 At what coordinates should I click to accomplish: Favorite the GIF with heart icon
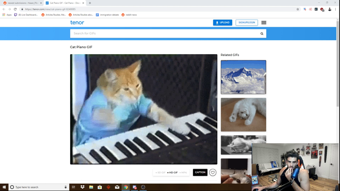(212, 172)
